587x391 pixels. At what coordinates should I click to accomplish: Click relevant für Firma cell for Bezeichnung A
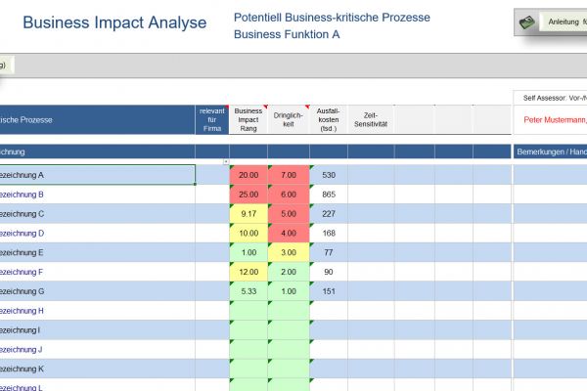[x=212, y=175]
